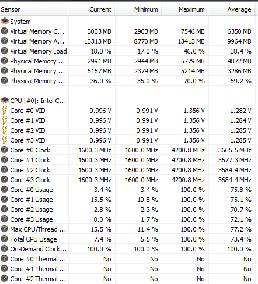The height and width of the screenshot is (284, 258).
Task: Select the Max CPU/Thread usage row
Action: pos(127,229)
